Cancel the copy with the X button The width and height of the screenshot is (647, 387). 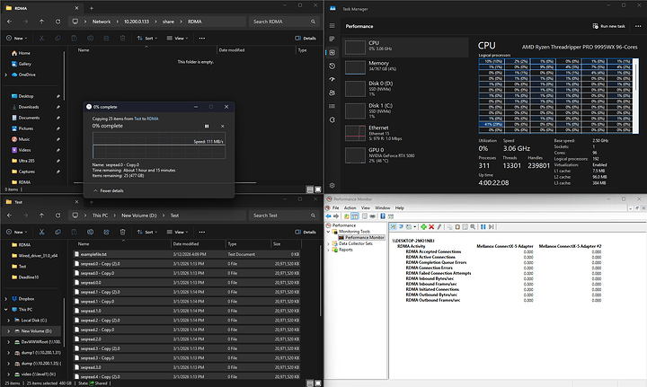[x=223, y=126]
